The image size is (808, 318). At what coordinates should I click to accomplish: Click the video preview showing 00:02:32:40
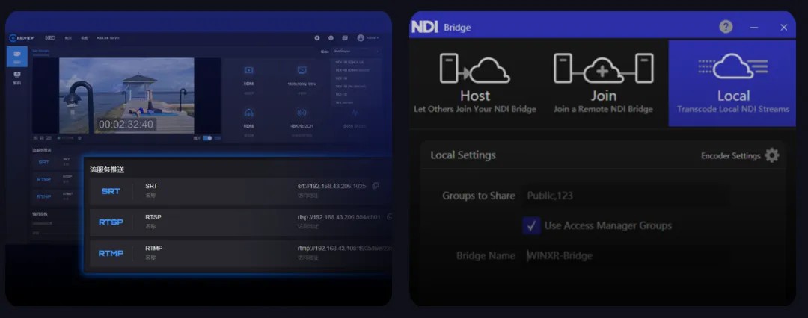point(126,96)
